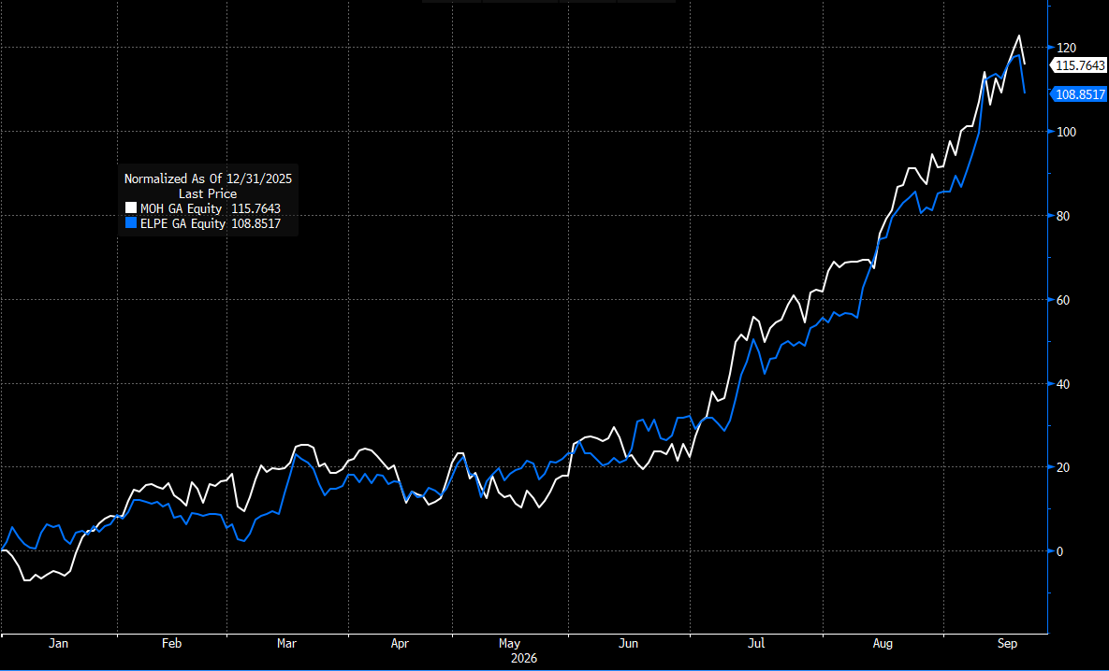The image size is (1109, 671).
Task: Click the blue 108.8517 axis price tag
Action: [x=1079, y=94]
